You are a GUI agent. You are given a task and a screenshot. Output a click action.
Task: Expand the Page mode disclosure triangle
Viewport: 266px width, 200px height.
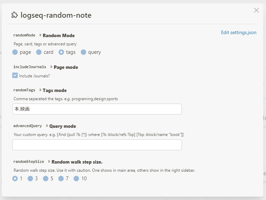point(51,67)
